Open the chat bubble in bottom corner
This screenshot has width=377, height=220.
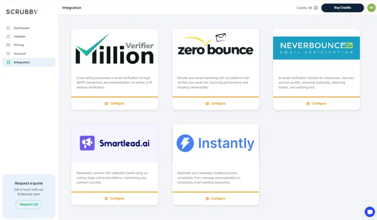pos(370,212)
